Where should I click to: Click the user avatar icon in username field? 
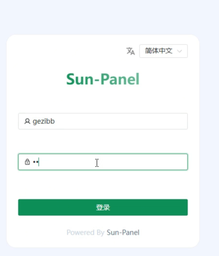(x=27, y=121)
